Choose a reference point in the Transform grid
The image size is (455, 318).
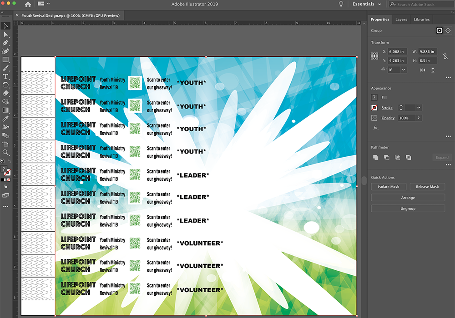click(x=374, y=56)
